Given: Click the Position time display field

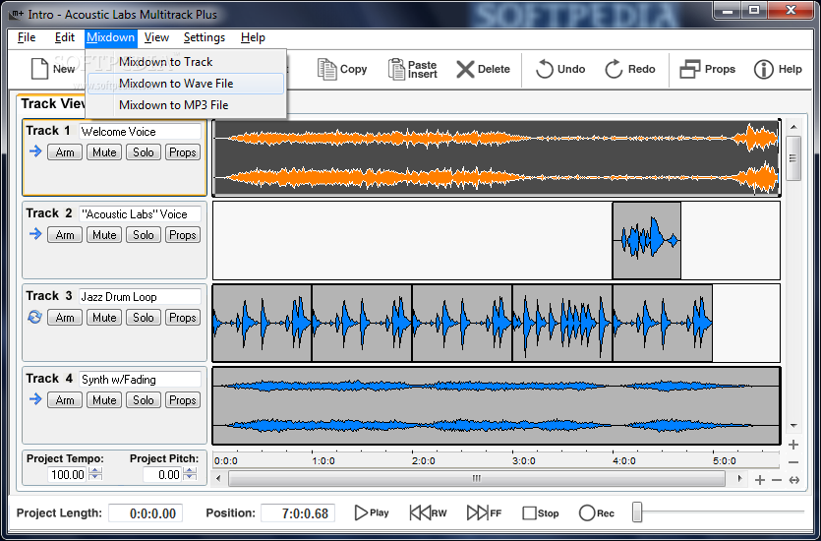Looking at the screenshot, I should tap(298, 513).
